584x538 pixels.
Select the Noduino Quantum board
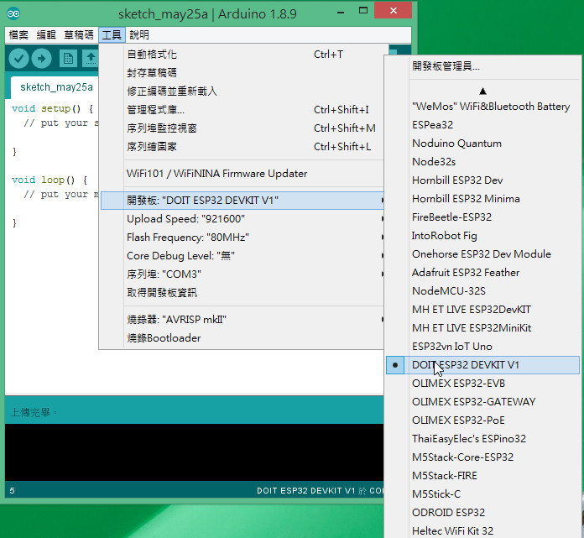tap(483, 144)
